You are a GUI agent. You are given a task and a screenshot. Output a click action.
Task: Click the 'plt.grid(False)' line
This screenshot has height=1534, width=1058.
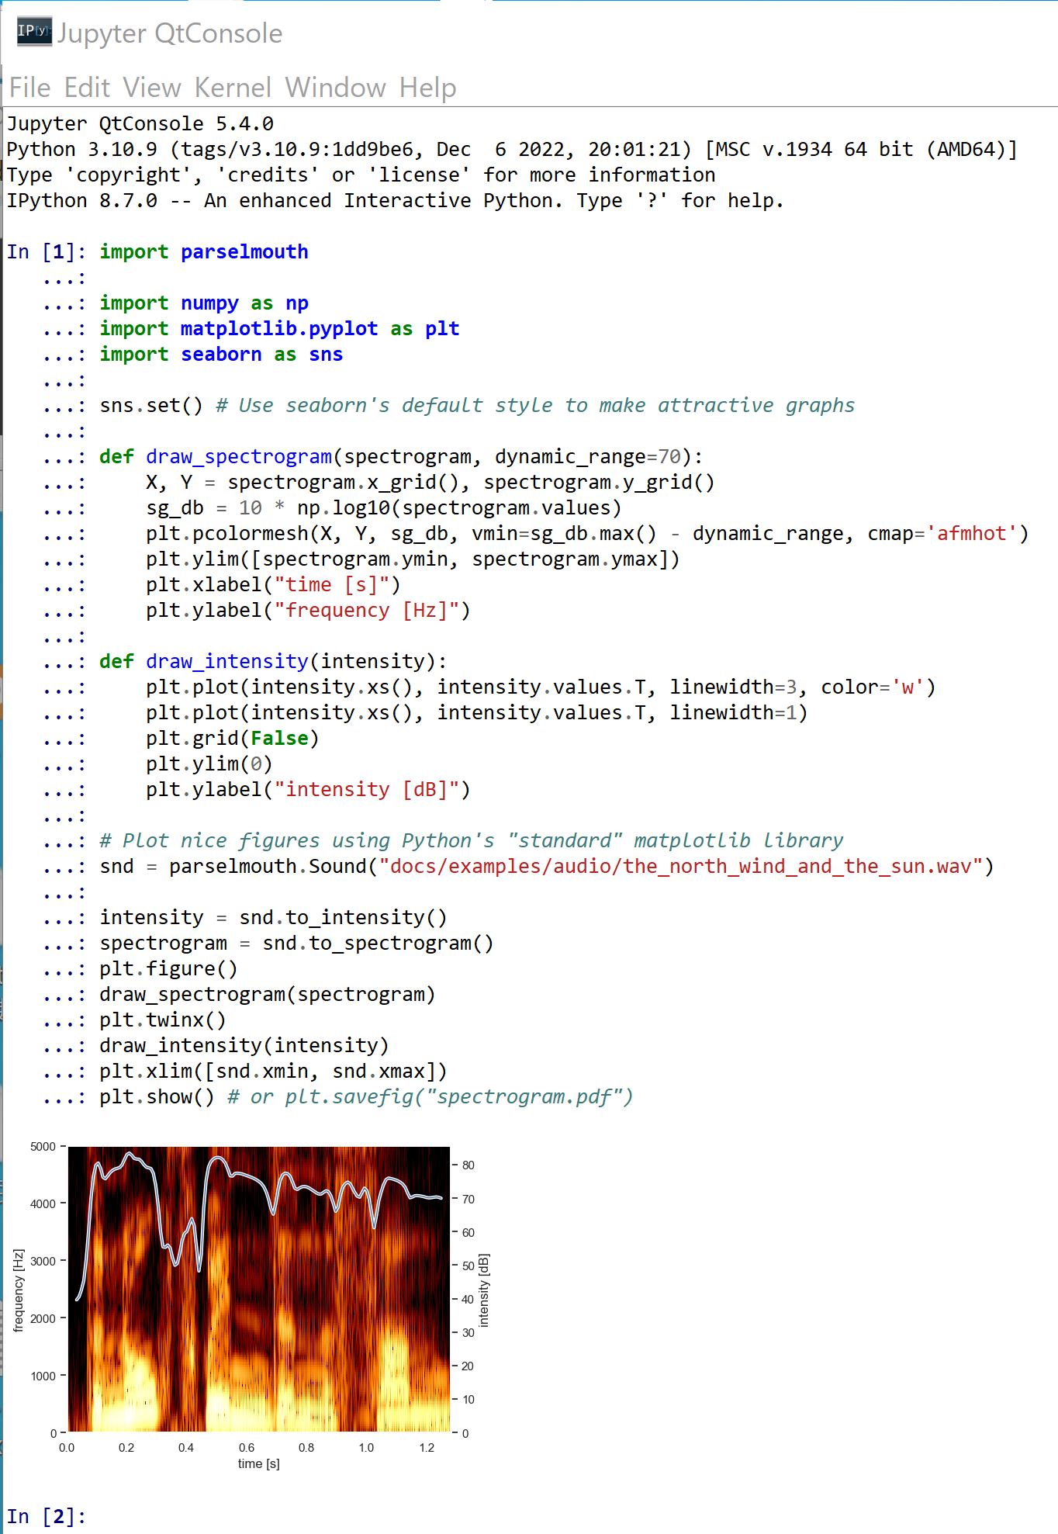233,739
